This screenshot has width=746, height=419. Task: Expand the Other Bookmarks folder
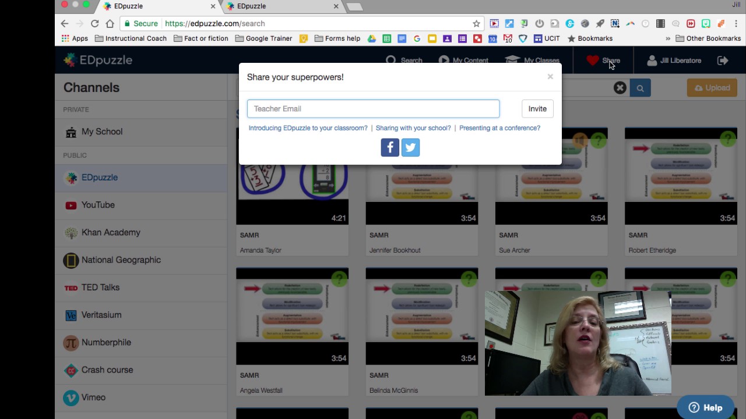point(708,38)
